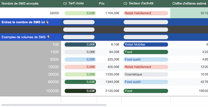Open the red 0,04€ tariff chip for 10000 SMS

coord(80,67)
